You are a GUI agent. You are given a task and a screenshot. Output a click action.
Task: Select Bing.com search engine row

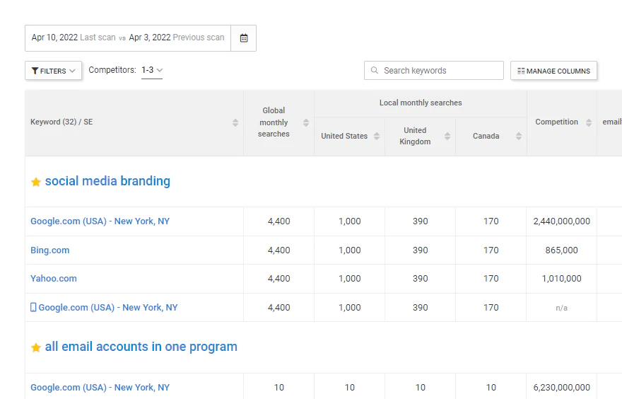coord(50,250)
